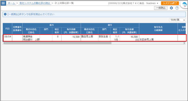Viewport: 188px width, 101px height.
Task: Click the info icon in message bar
Action: (5, 14)
